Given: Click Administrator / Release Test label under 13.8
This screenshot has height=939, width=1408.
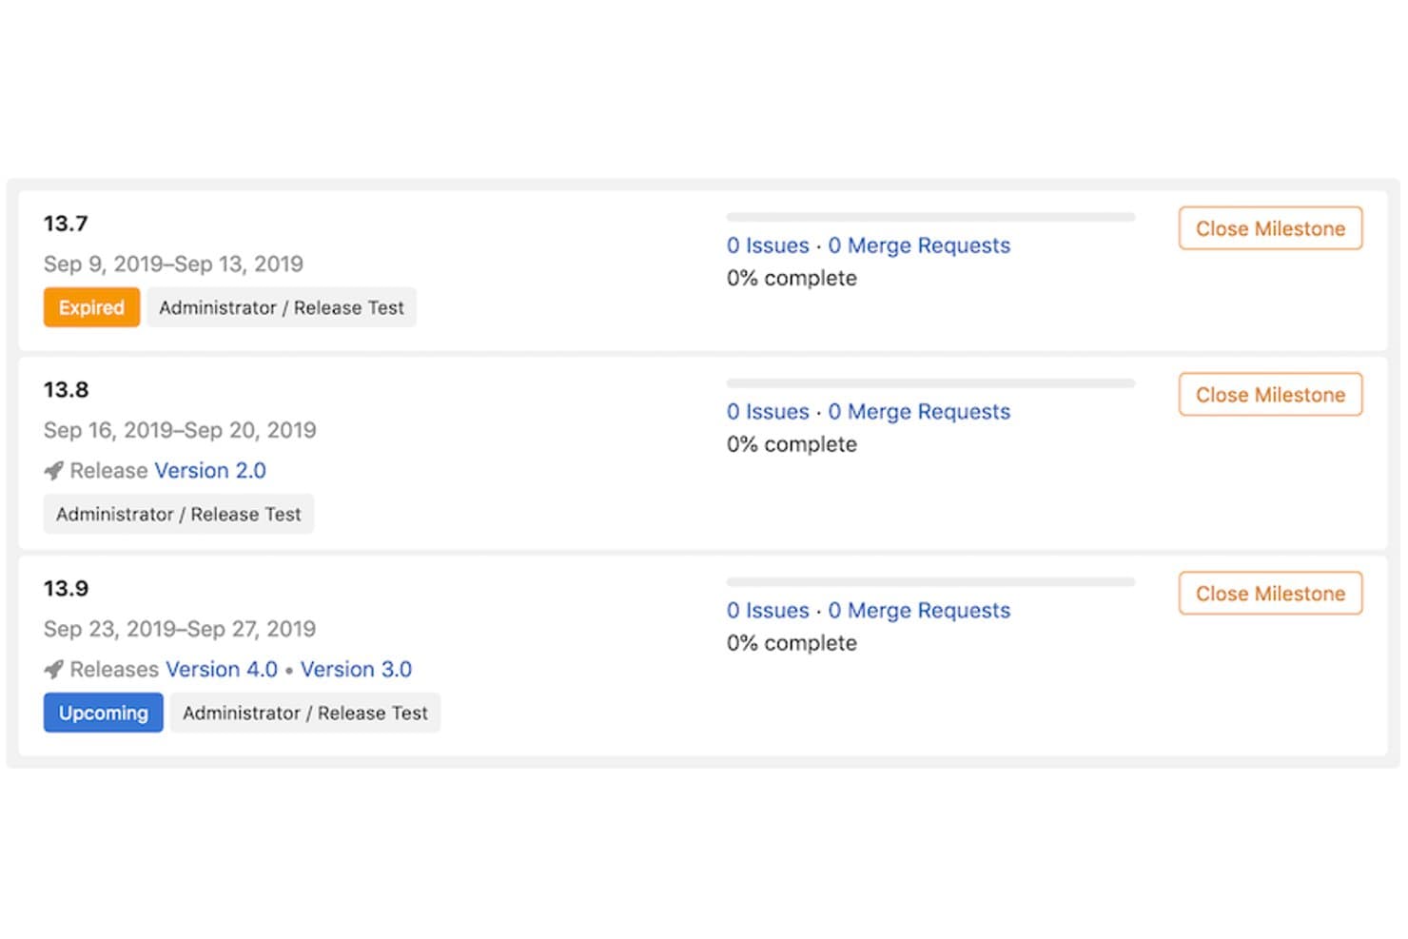Looking at the screenshot, I should pos(179,514).
